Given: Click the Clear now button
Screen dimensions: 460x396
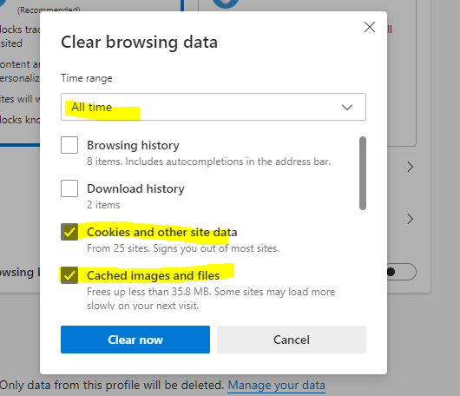Looking at the screenshot, I should coord(135,340).
